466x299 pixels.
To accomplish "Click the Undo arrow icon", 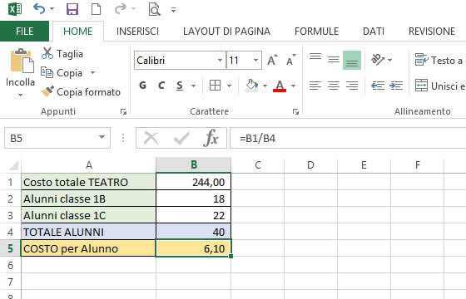I will (39, 9).
